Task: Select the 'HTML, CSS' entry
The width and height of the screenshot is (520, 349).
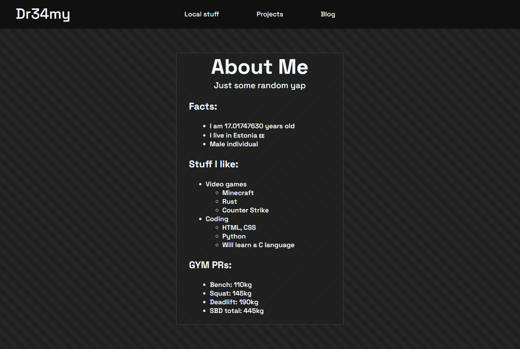Action: point(239,227)
